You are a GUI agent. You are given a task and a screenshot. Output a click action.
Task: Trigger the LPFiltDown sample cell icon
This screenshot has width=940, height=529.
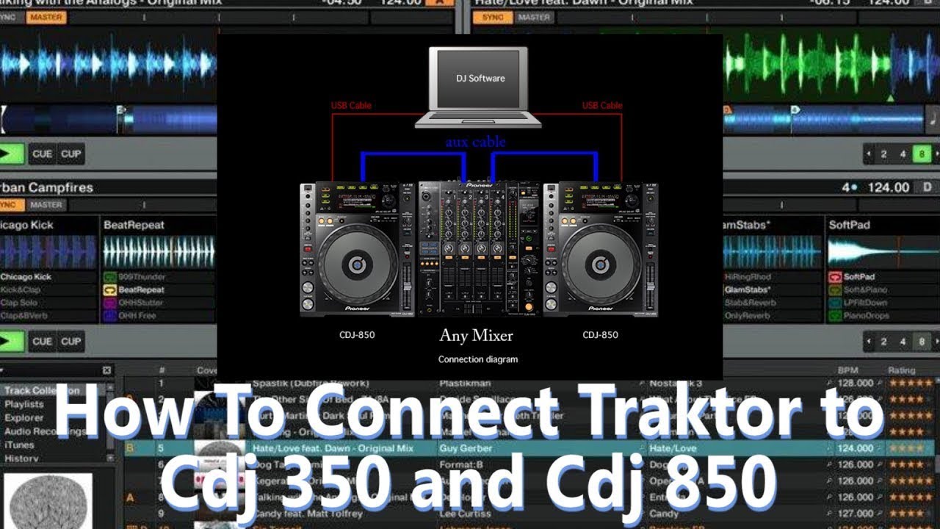click(x=835, y=303)
